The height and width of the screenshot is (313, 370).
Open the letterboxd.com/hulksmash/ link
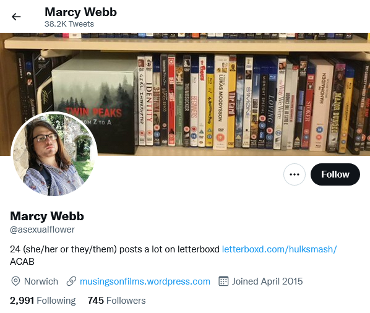(280, 249)
